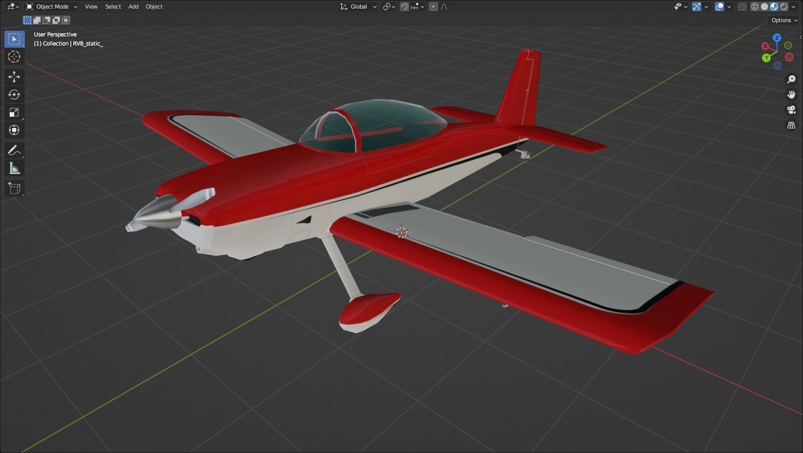Pick the Add Cube tool
803x453 pixels.
tap(14, 188)
